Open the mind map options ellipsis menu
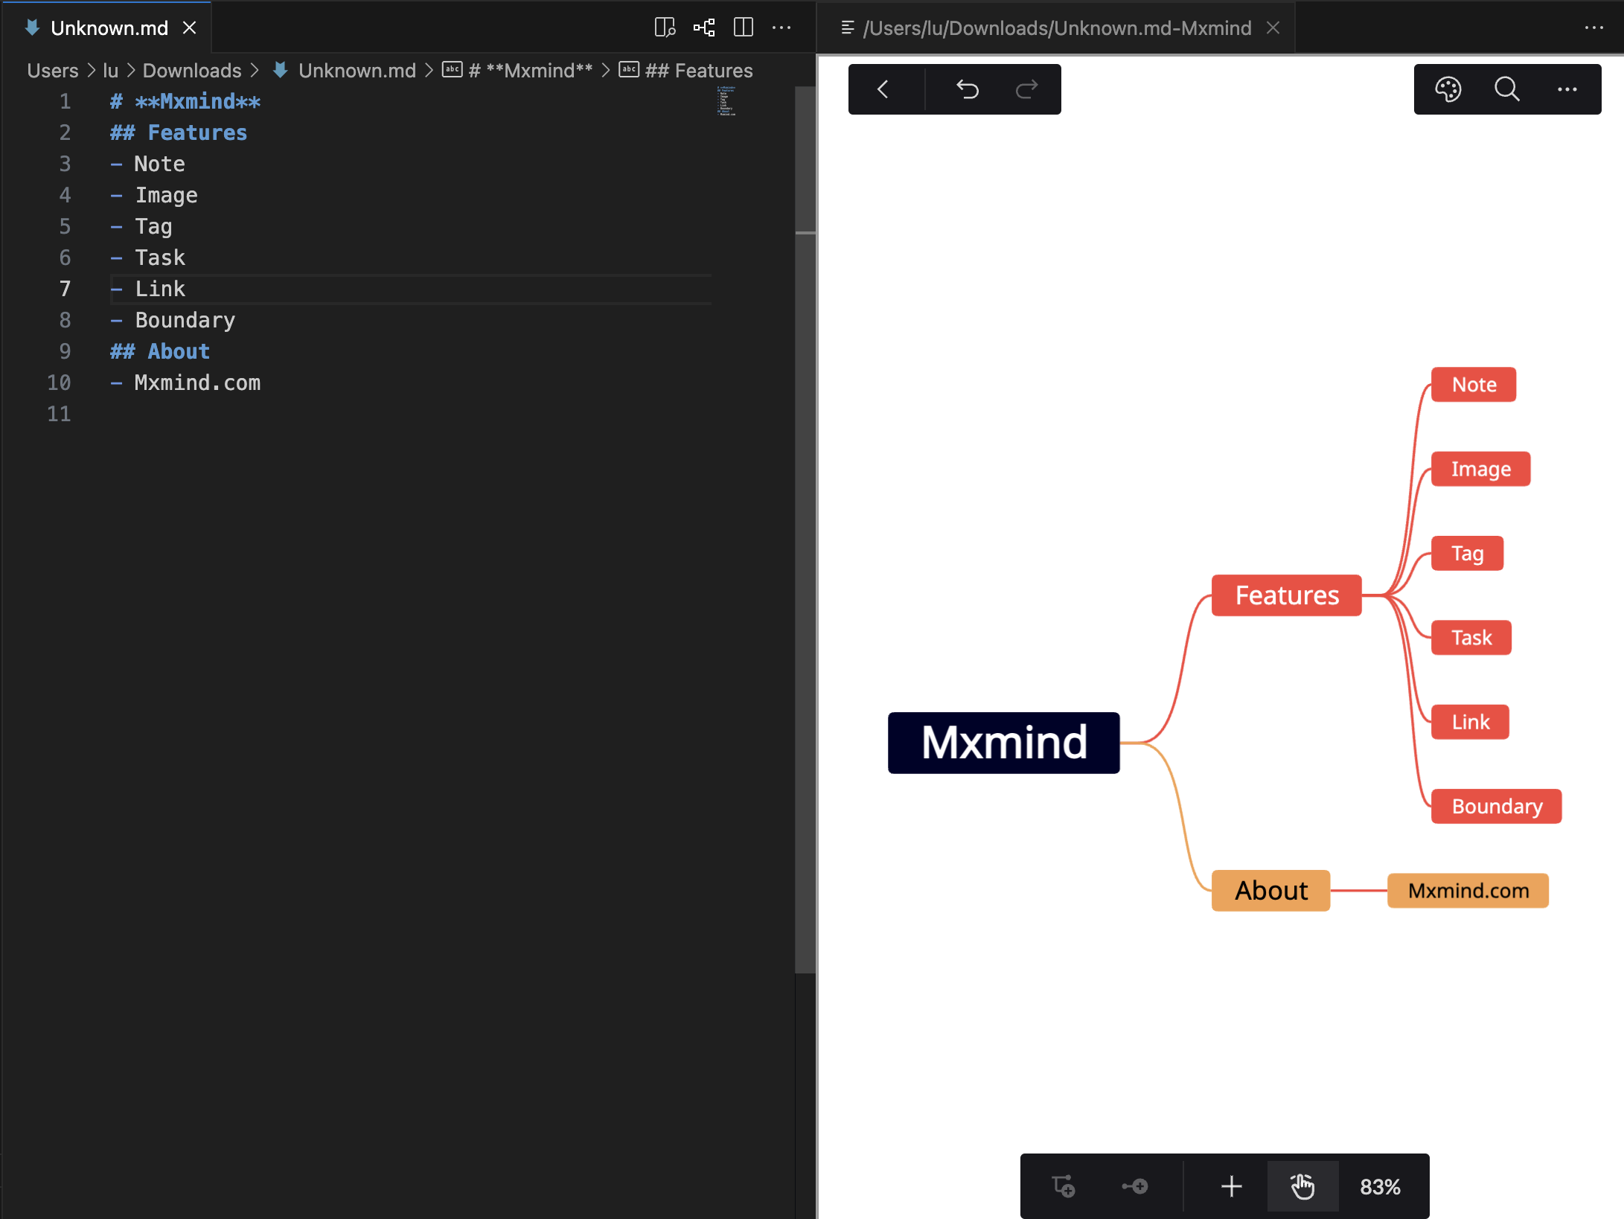This screenshot has width=1624, height=1219. click(x=1567, y=89)
